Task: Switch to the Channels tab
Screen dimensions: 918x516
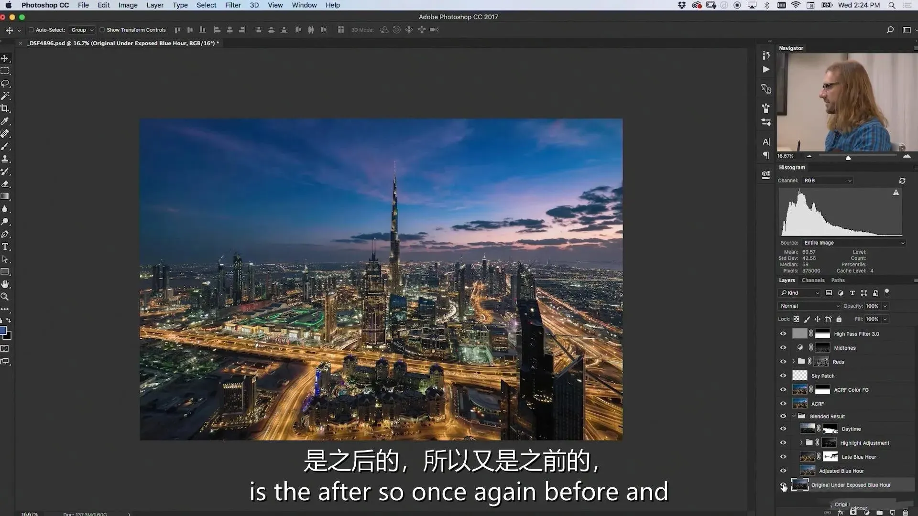Action: pyautogui.click(x=813, y=280)
